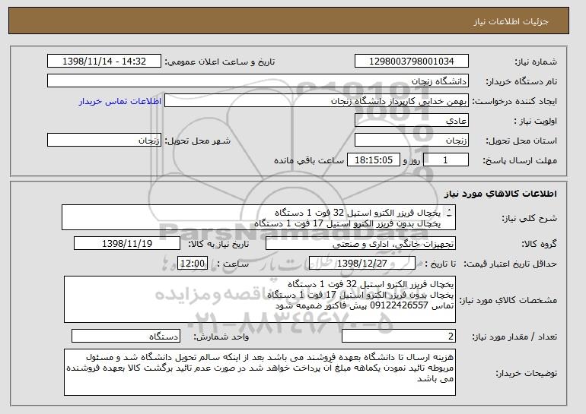Screen dimensions: 586x414
Task: Click the اولویت نیاز field عادی
Action: [412, 121]
